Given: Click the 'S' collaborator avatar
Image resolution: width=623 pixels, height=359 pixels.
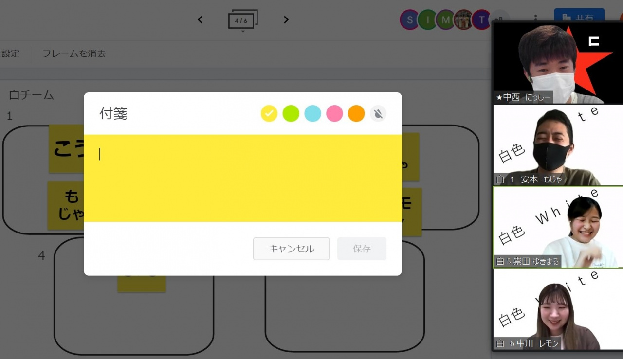Looking at the screenshot, I should point(410,20).
